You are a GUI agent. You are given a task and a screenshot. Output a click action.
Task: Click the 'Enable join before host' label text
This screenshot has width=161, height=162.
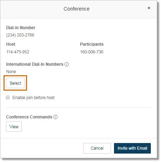click(x=33, y=98)
